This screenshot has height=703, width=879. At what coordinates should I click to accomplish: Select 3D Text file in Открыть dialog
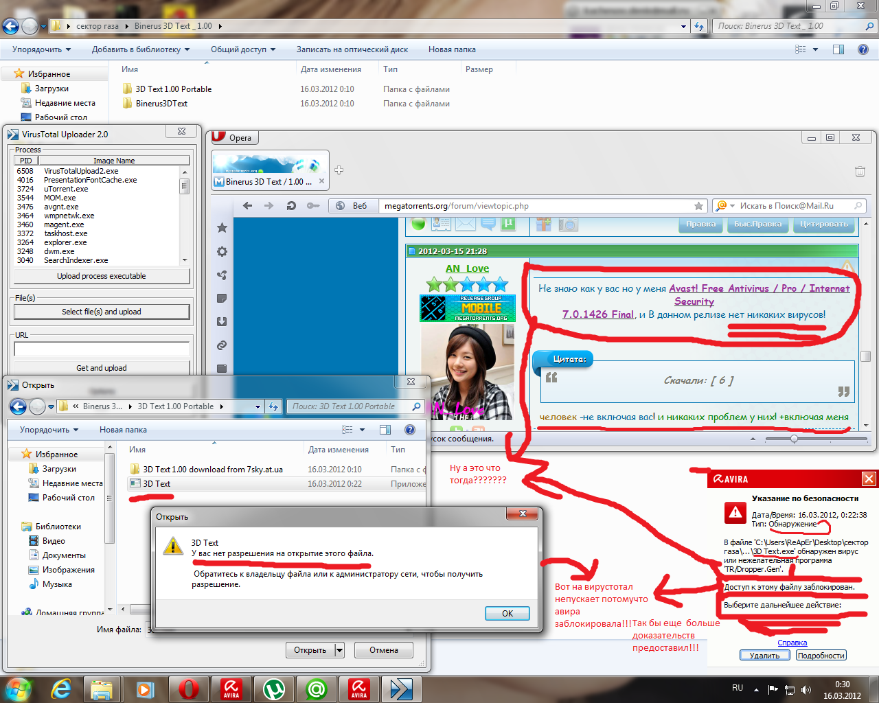click(157, 484)
